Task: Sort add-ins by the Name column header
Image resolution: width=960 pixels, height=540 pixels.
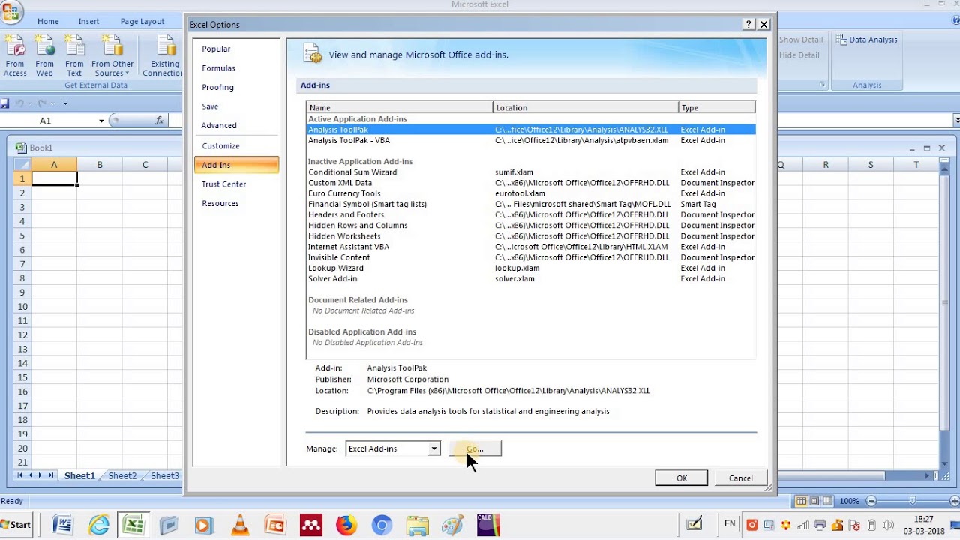Action: pos(400,108)
